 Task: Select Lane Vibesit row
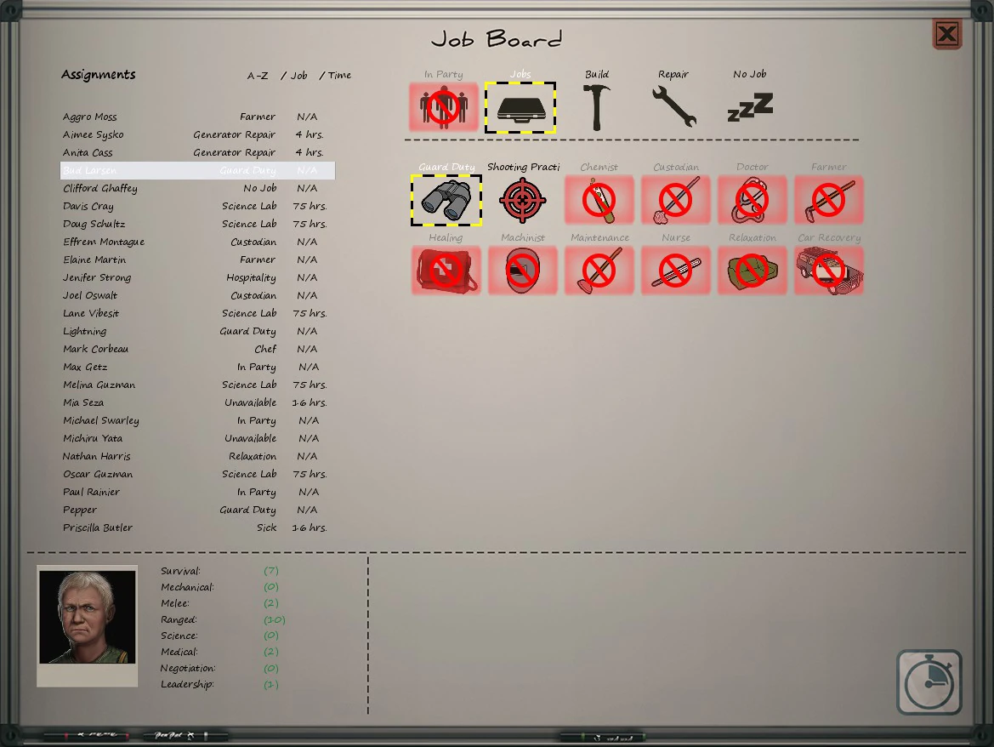point(197,313)
